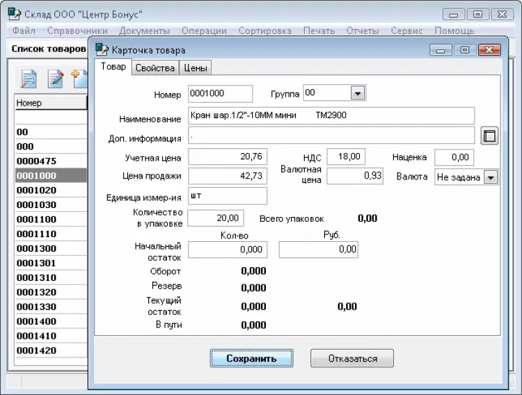Viewport: 522px width, 395px height.
Task: Focus the НДС value field
Action: tap(345, 158)
